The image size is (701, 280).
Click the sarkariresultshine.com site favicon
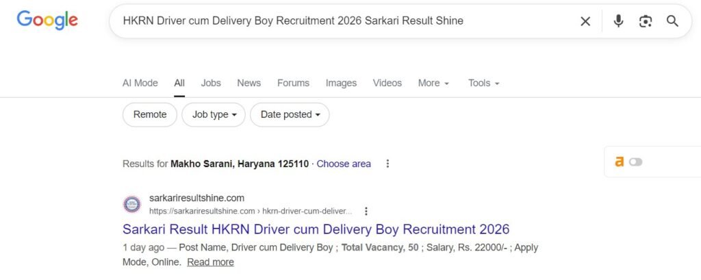click(x=131, y=204)
